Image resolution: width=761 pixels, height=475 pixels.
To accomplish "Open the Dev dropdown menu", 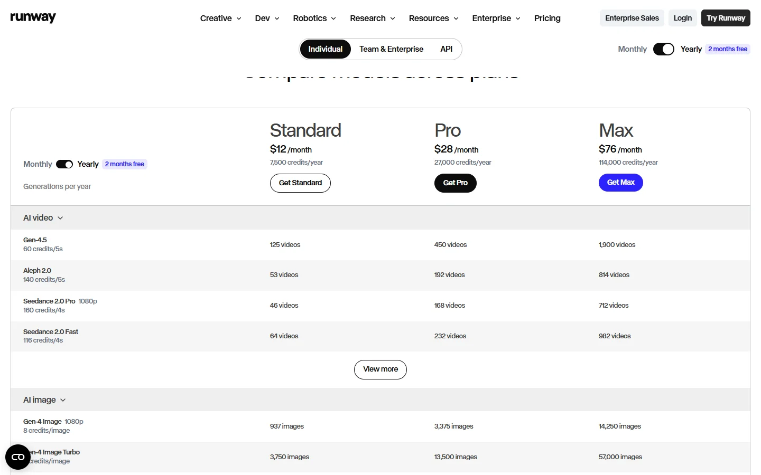I will (267, 18).
